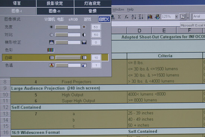Click the brightness increase sun icon
This screenshot has height=137, width=205.
[x=84, y=27]
